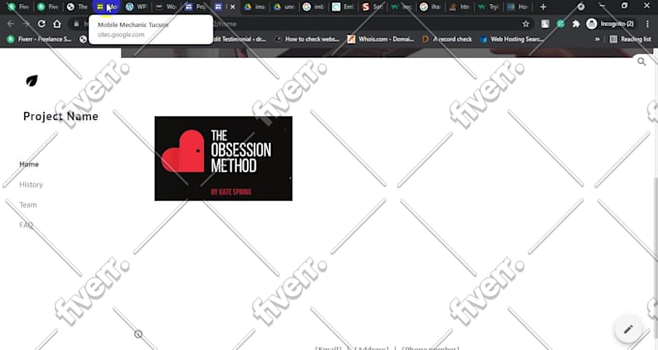Switch to the 'Ho' tab
The height and width of the screenshot is (350, 658).
518,7
